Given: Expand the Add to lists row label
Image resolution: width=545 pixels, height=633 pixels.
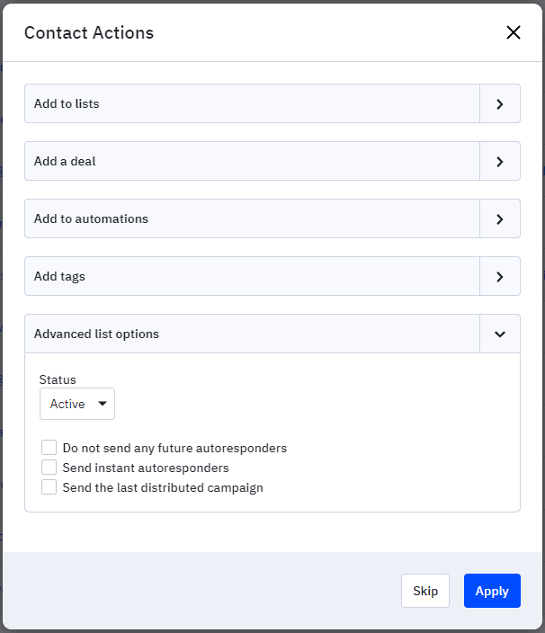Looking at the screenshot, I should pos(67,103).
